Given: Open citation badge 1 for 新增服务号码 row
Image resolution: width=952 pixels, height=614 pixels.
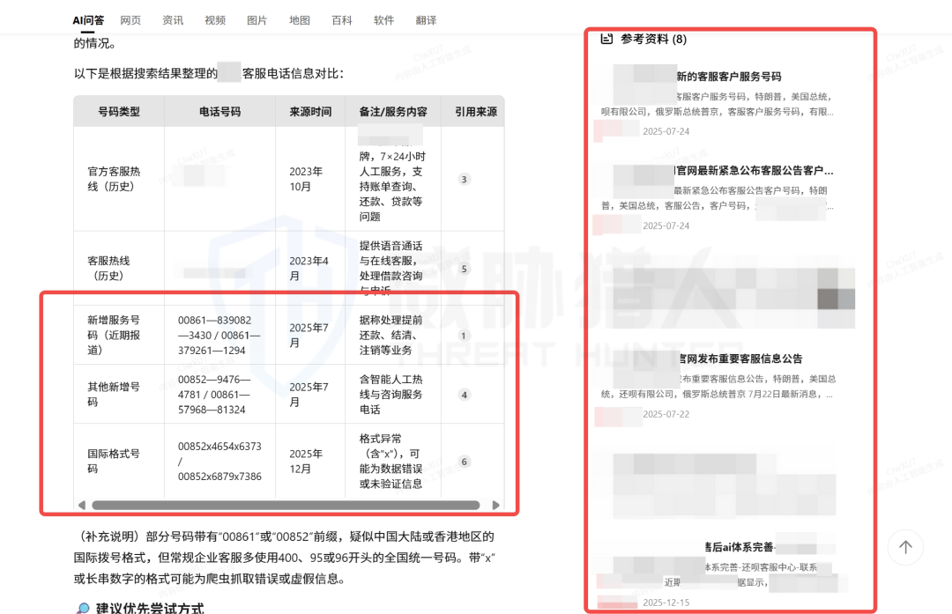Looking at the screenshot, I should coord(465,336).
